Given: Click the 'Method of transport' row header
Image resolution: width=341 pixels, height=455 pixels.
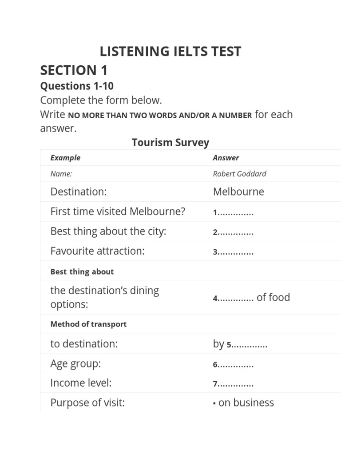Looking at the screenshot, I should (x=88, y=324).
